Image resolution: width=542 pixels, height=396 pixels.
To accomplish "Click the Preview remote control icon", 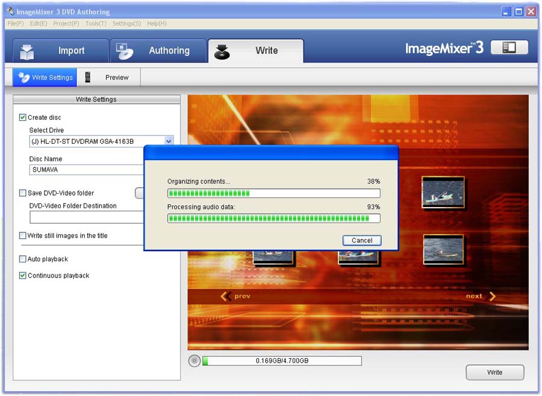I will [88, 77].
